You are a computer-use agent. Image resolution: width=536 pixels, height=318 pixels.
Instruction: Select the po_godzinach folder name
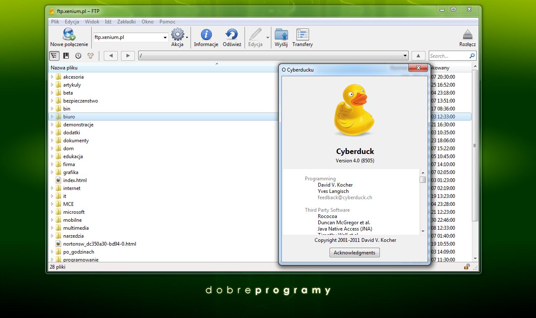coord(79,252)
